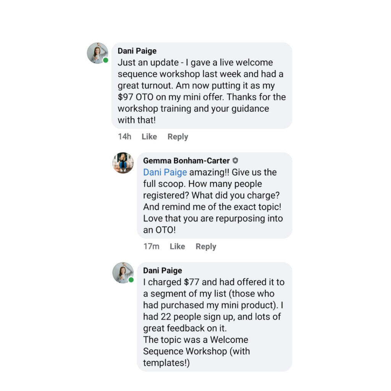Like Gemma's comment posted 17m ago

click(177, 246)
